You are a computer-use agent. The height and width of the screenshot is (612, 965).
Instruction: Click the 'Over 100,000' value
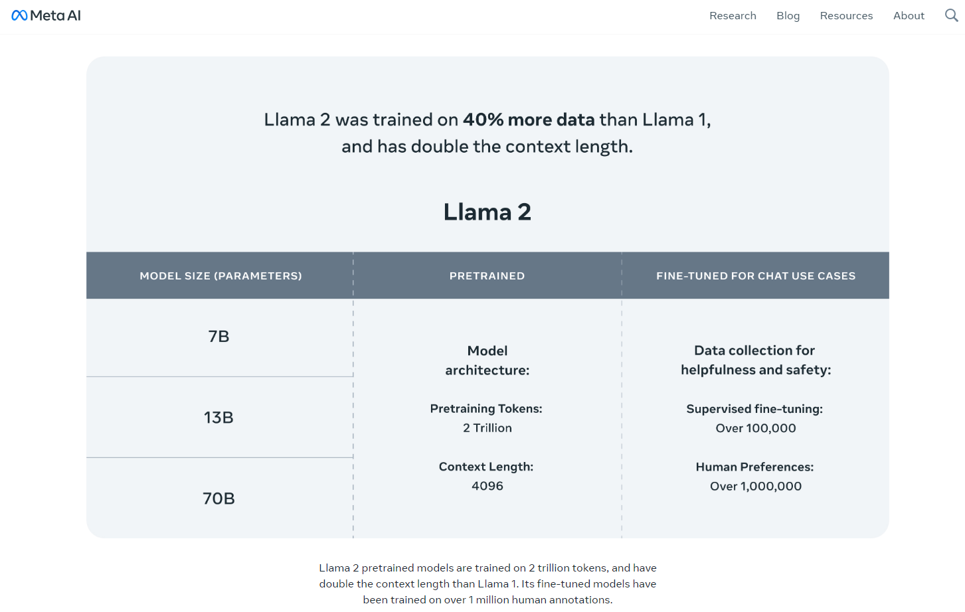point(756,428)
